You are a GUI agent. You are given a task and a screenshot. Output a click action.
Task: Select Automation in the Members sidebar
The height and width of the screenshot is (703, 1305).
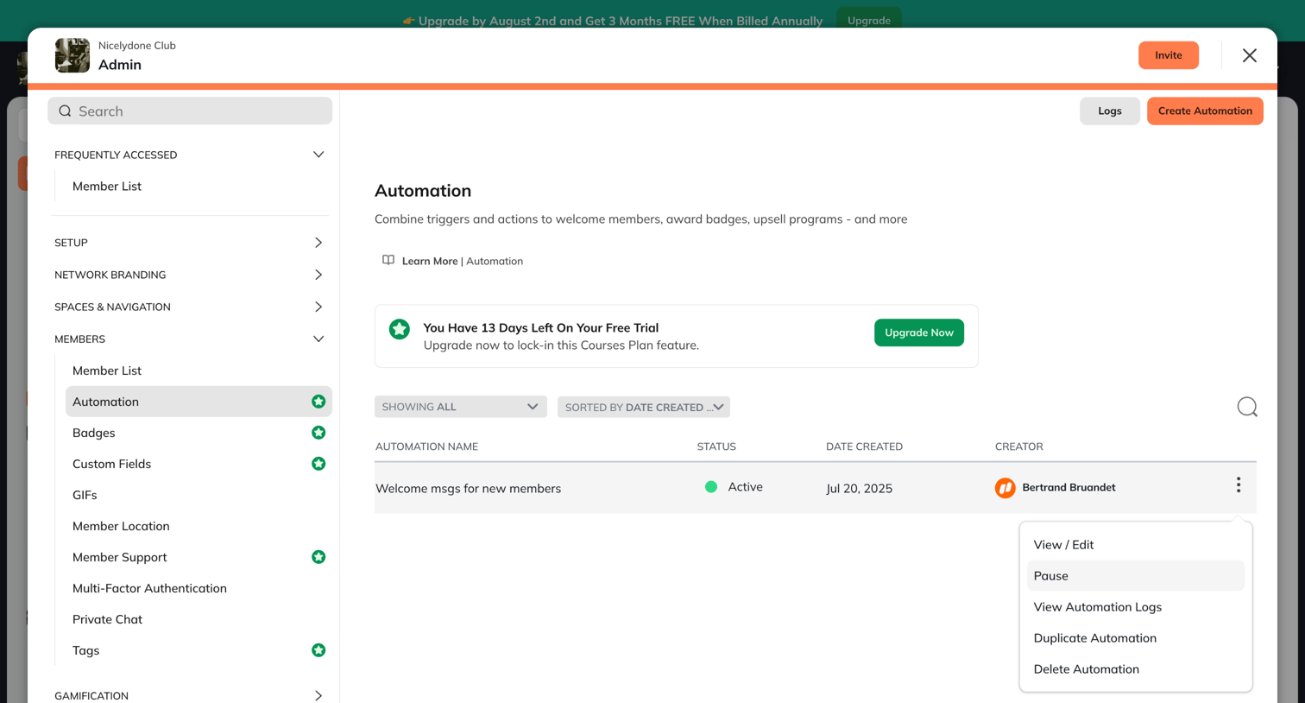(199, 402)
